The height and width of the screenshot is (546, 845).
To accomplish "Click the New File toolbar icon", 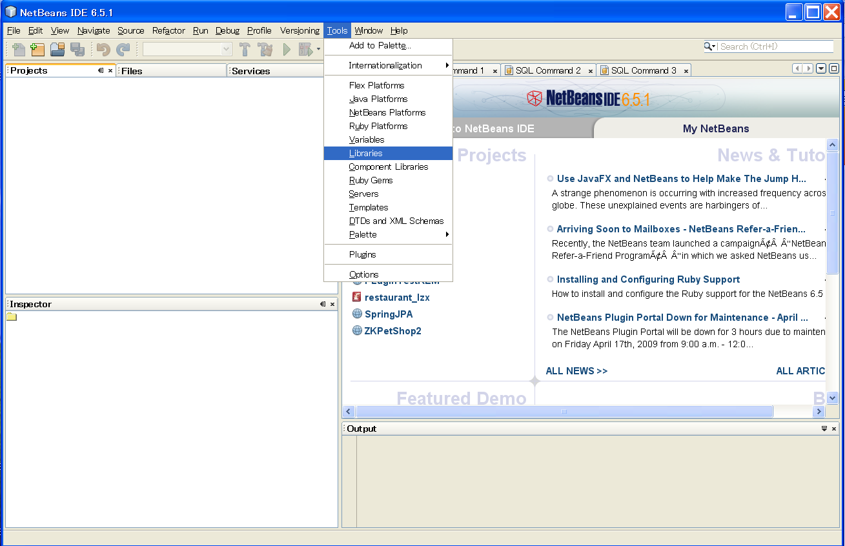I will (19, 49).
